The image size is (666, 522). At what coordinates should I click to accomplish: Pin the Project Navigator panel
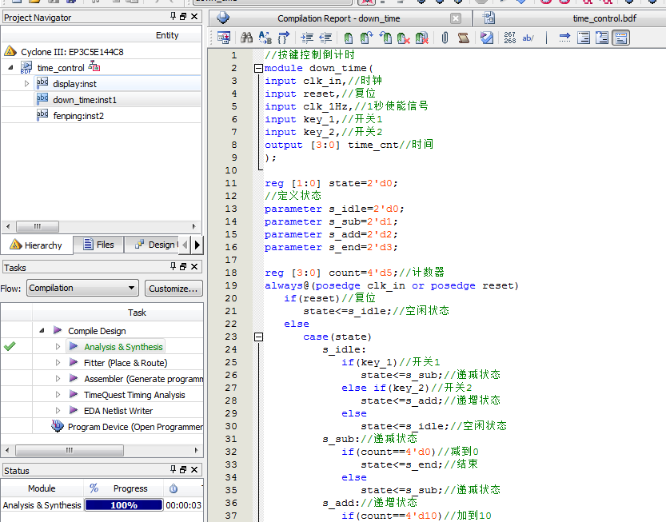(173, 17)
